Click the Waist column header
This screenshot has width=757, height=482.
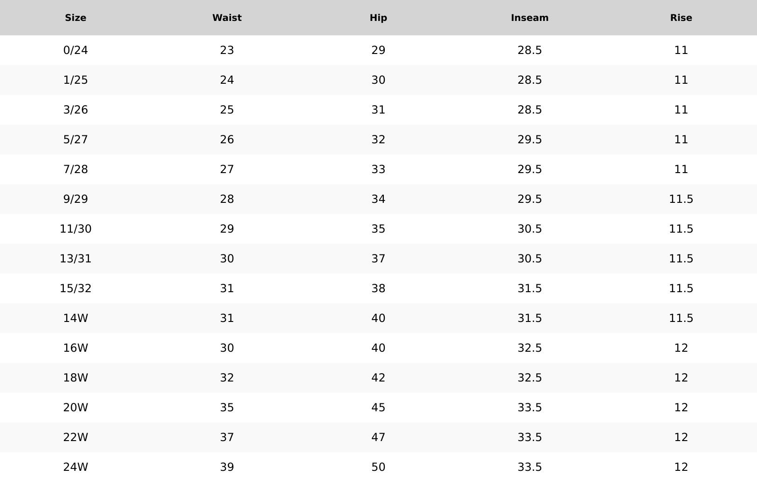pos(227,18)
